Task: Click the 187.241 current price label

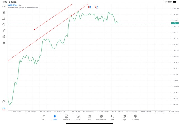Action: pos(175,23)
